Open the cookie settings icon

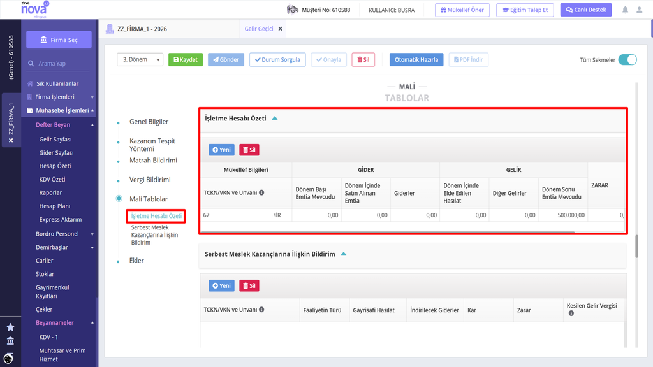[x=8, y=358]
